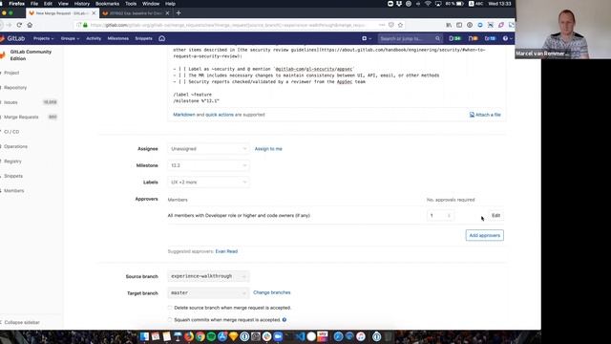Open the Tools menu in menu bar
611x344 pixels.
click(131, 4)
